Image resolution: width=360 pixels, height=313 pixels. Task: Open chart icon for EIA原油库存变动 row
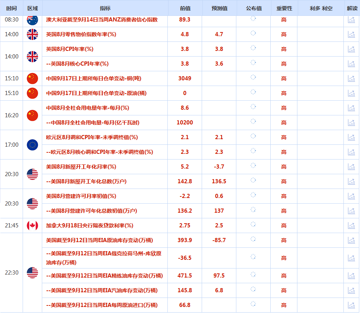[351, 241]
